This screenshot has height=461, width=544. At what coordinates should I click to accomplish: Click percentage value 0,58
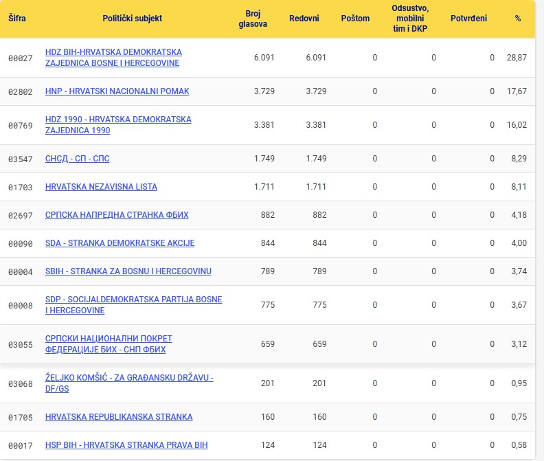(519, 445)
